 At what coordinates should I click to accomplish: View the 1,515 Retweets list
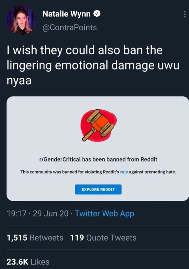tap(35, 238)
